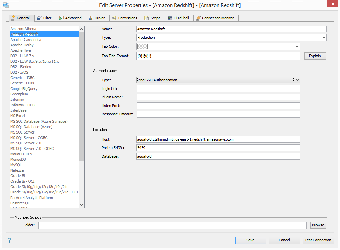The height and width of the screenshot is (250, 340).
Task: Click the Test Connection button
Action: tap(318, 240)
